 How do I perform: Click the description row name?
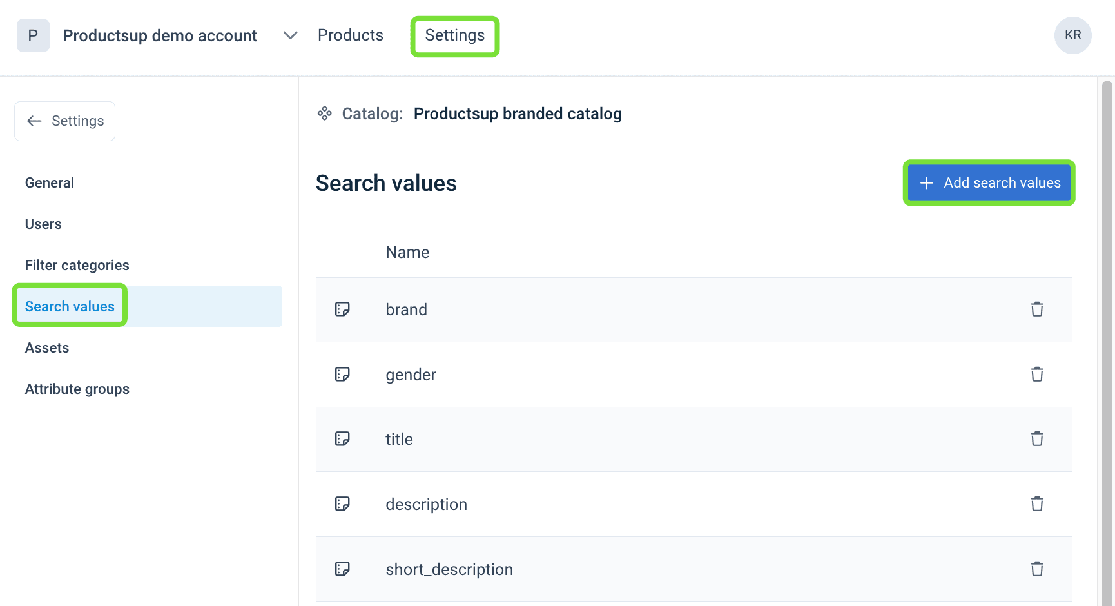[427, 504]
